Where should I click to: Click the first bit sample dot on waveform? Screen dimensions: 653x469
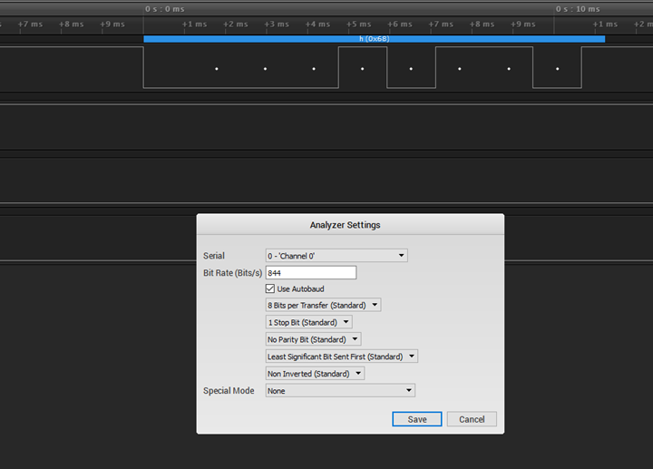click(216, 68)
